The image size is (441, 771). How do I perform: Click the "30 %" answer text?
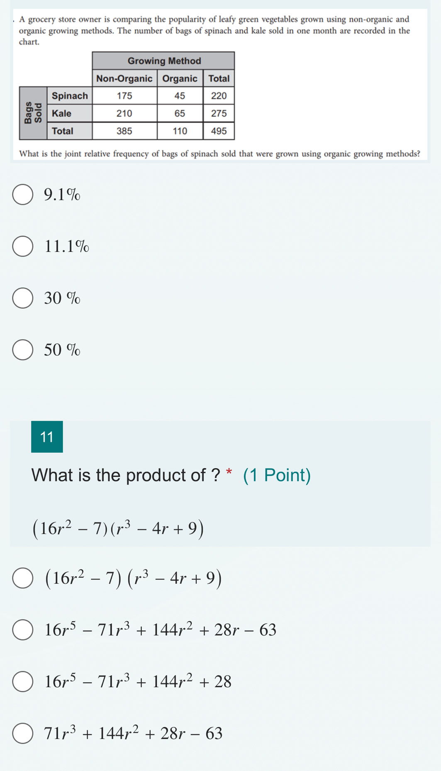[62, 298]
